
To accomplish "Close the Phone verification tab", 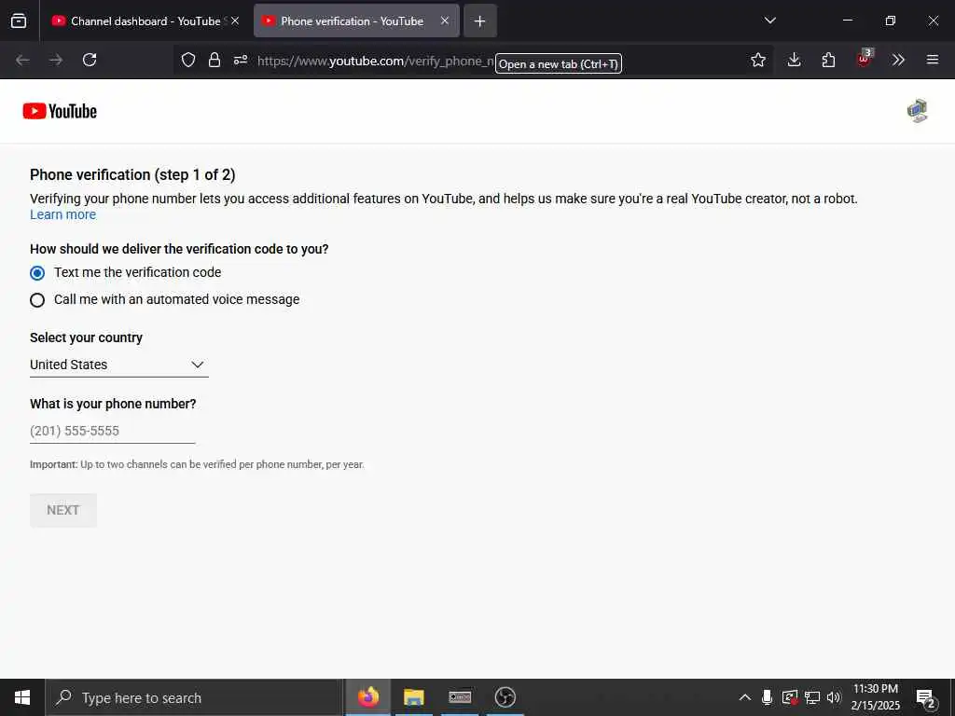I will (x=445, y=21).
